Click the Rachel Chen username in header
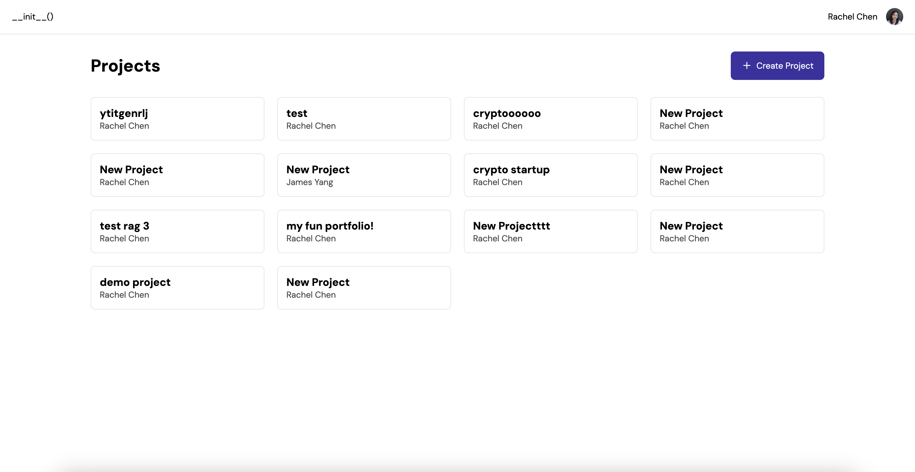The image size is (915, 472). point(852,17)
